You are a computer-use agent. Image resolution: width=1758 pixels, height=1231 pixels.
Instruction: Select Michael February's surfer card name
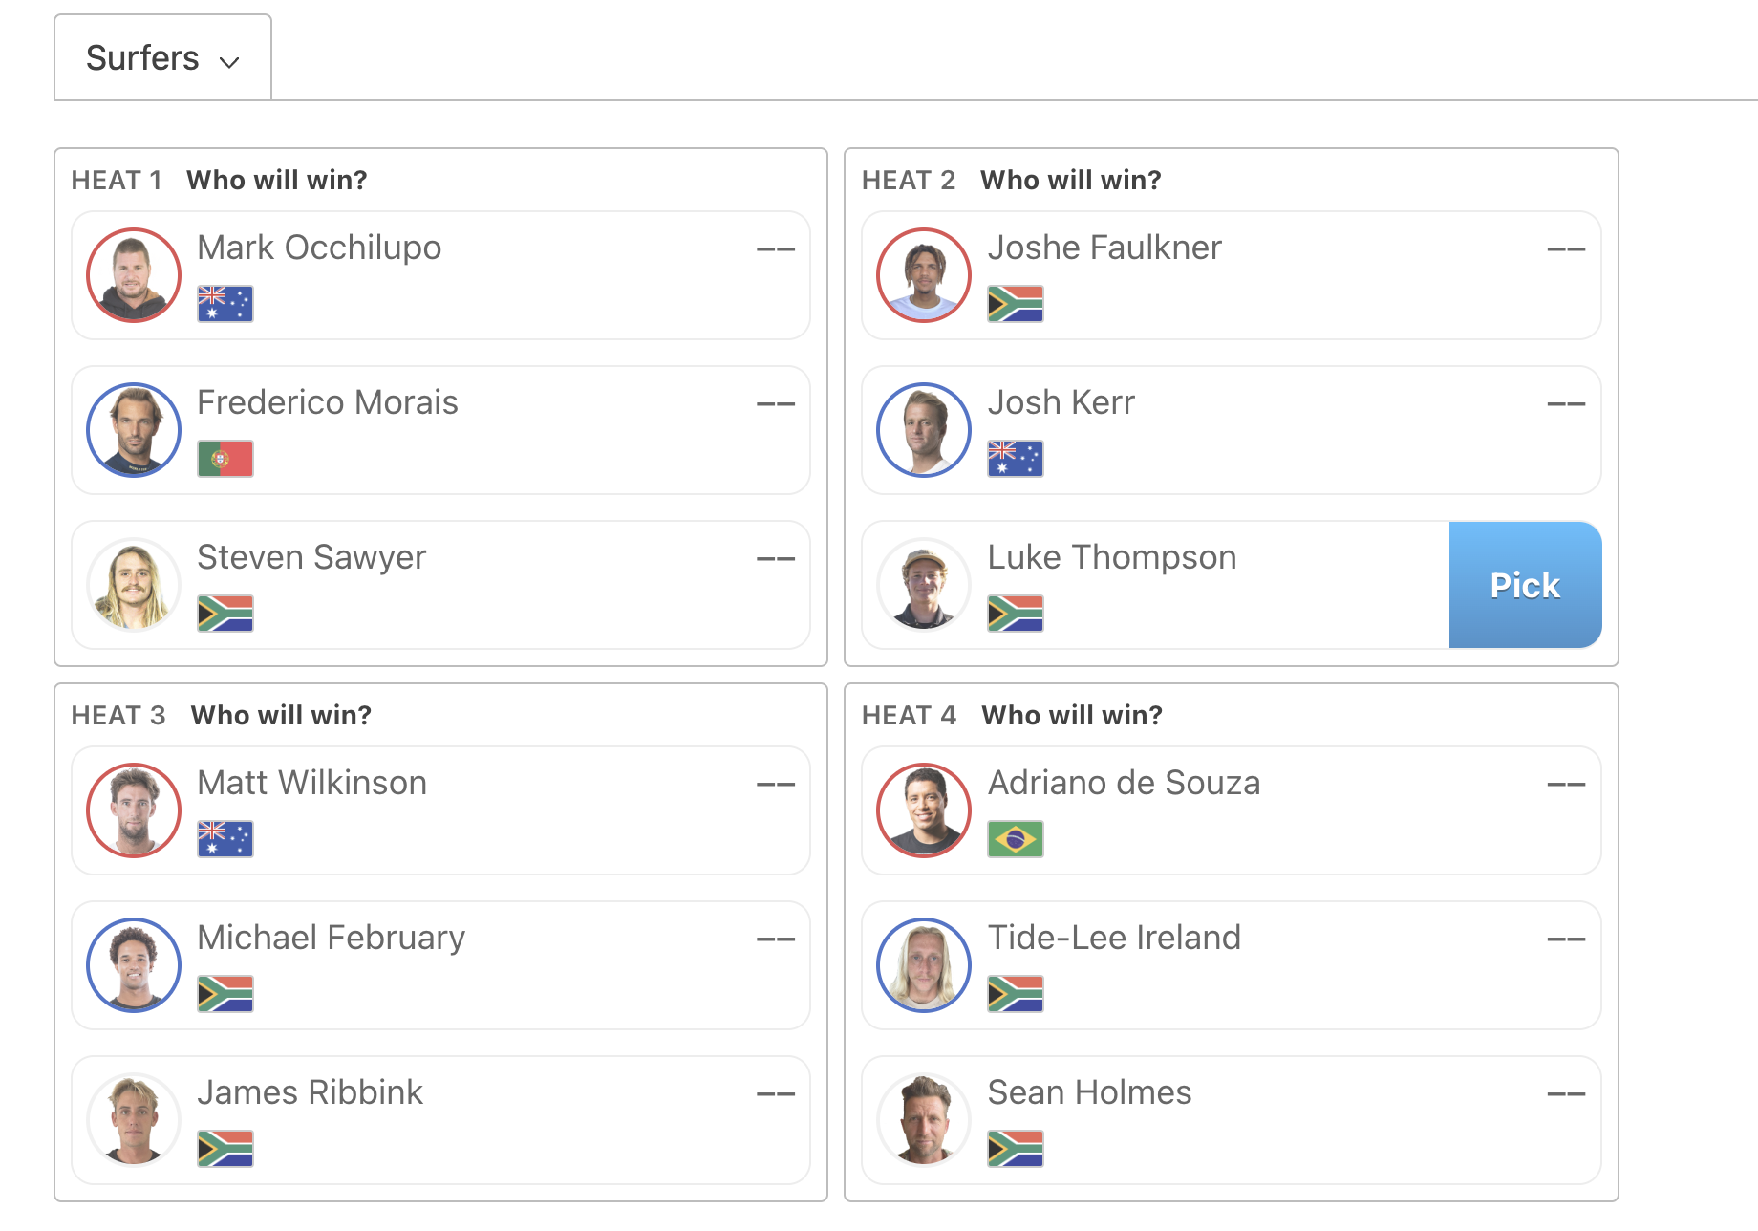tap(332, 938)
